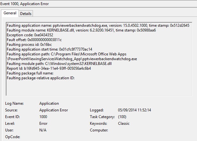Click the Source value 'Application Error'

[53, 110]
